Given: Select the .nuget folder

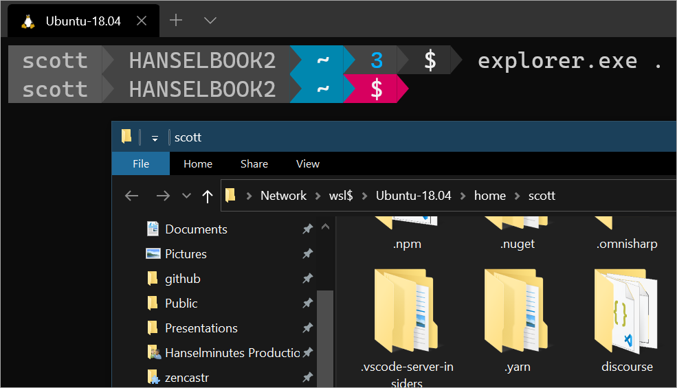Looking at the screenshot, I should tap(517, 233).
